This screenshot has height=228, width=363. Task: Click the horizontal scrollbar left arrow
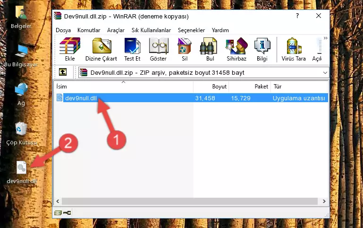(58, 202)
